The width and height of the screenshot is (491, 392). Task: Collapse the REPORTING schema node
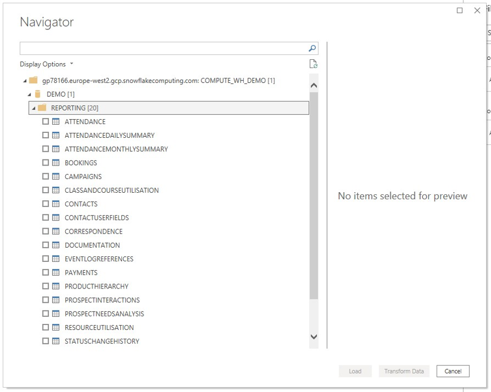[33, 108]
